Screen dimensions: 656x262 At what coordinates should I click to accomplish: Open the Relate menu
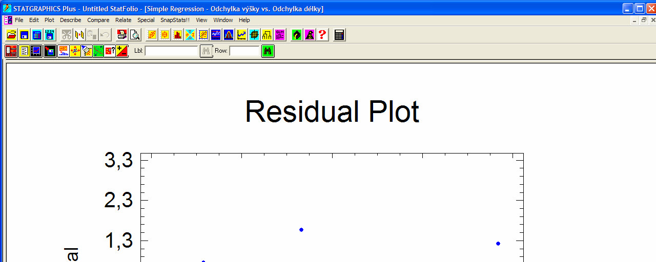pyautogui.click(x=123, y=20)
